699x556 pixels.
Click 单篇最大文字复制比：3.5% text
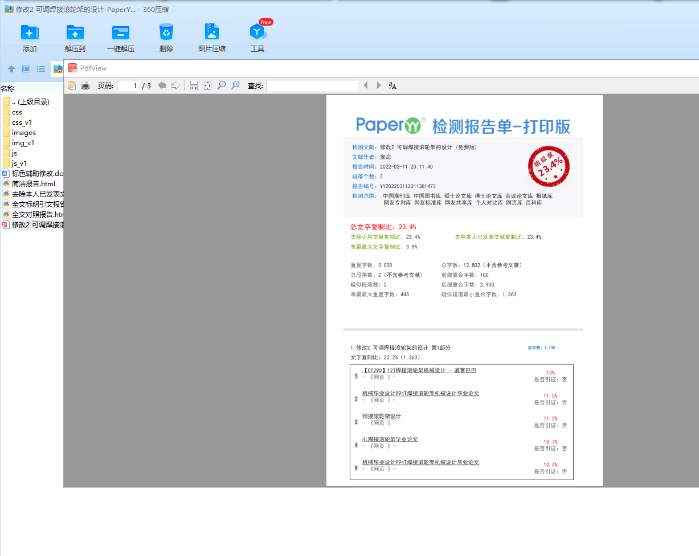coord(384,247)
